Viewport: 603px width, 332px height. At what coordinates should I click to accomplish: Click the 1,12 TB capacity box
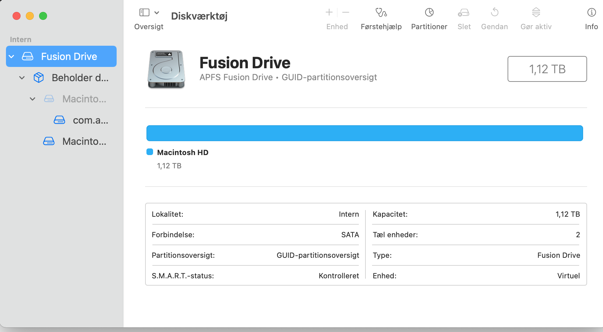coord(547,69)
